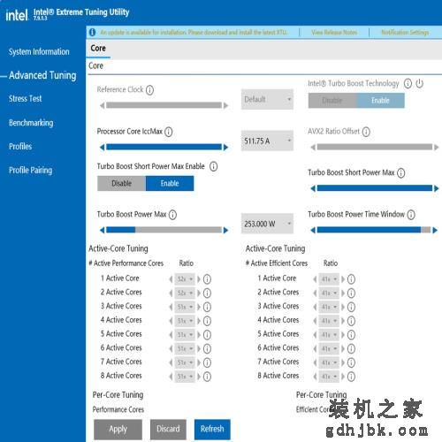Increase ratio for efficient 5 Active Cores
This screenshot has height=442, width=442.
(343, 335)
